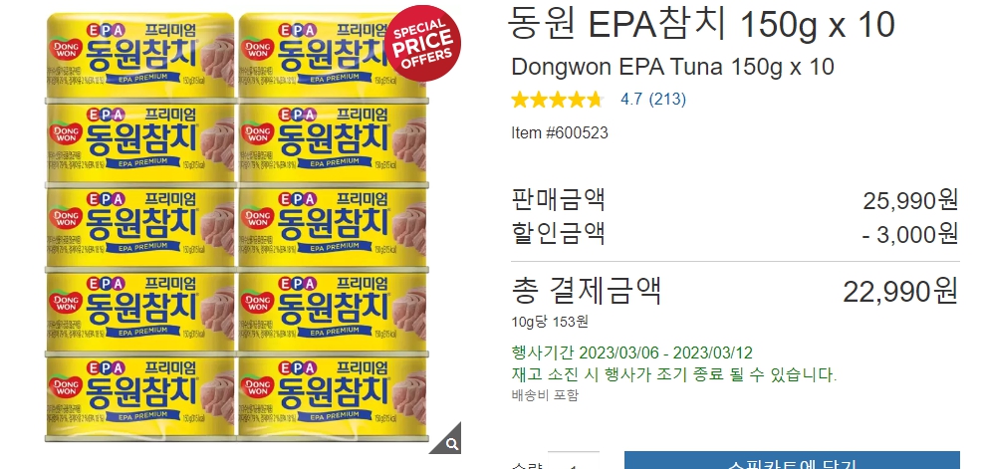This screenshot has width=984, height=469.
Task: Click the 배송비 포함 shipping note
Action: (545, 395)
